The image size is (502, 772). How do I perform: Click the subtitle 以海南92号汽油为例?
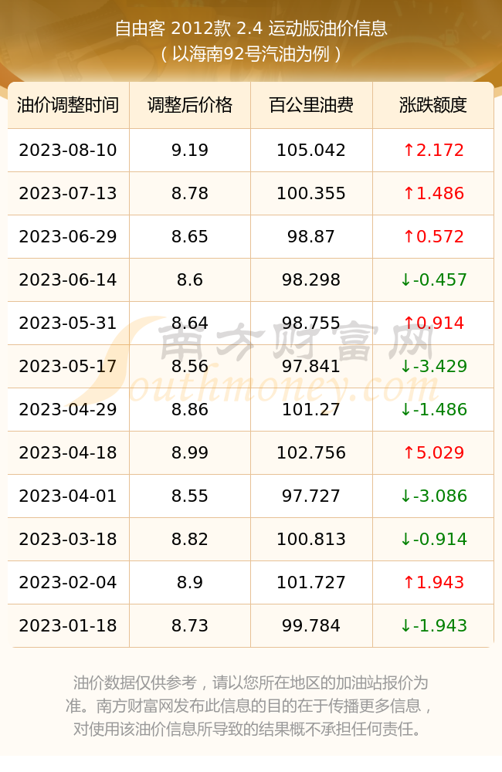coord(251,54)
